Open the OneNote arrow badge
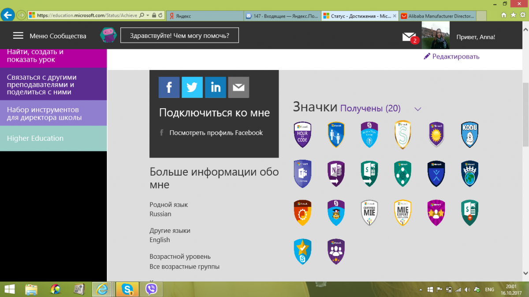This screenshot has height=297, width=529. point(336,174)
